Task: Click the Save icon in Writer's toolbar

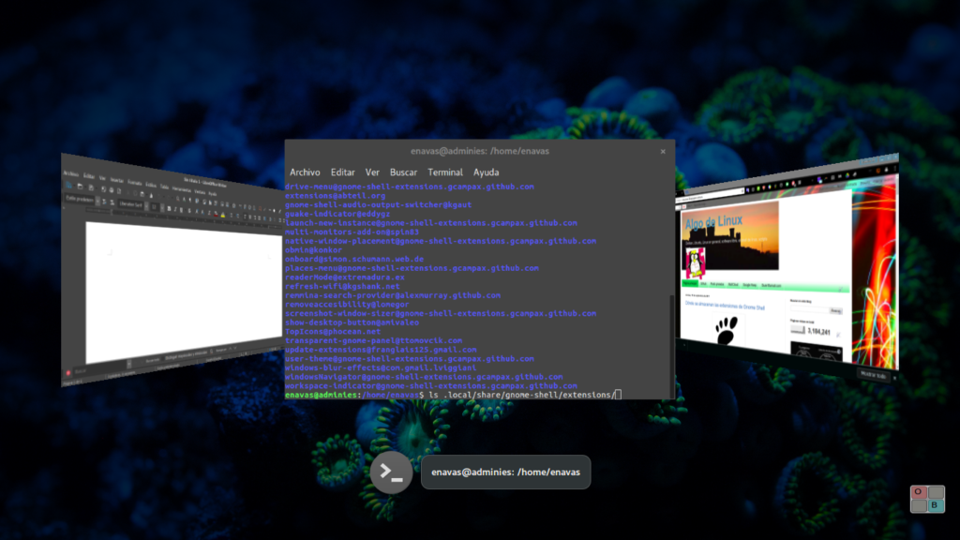Action: 91,188
